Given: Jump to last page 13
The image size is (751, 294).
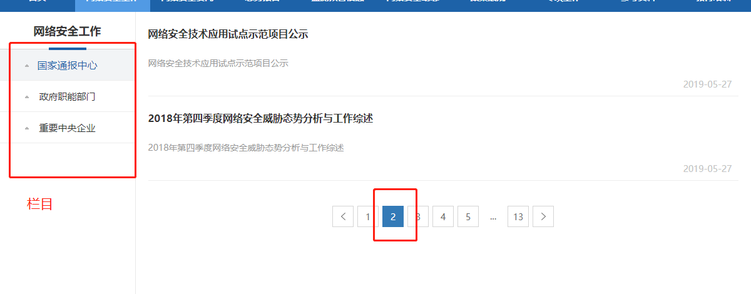Looking at the screenshot, I should click(x=518, y=216).
